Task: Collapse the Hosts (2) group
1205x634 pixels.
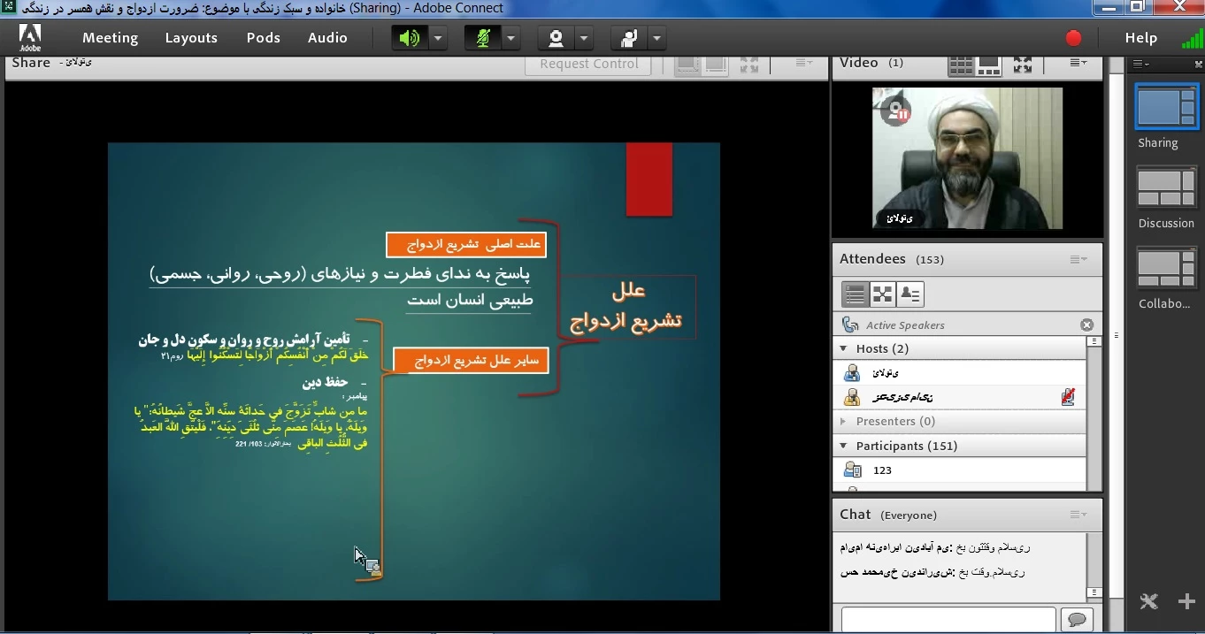Action: pyautogui.click(x=844, y=348)
